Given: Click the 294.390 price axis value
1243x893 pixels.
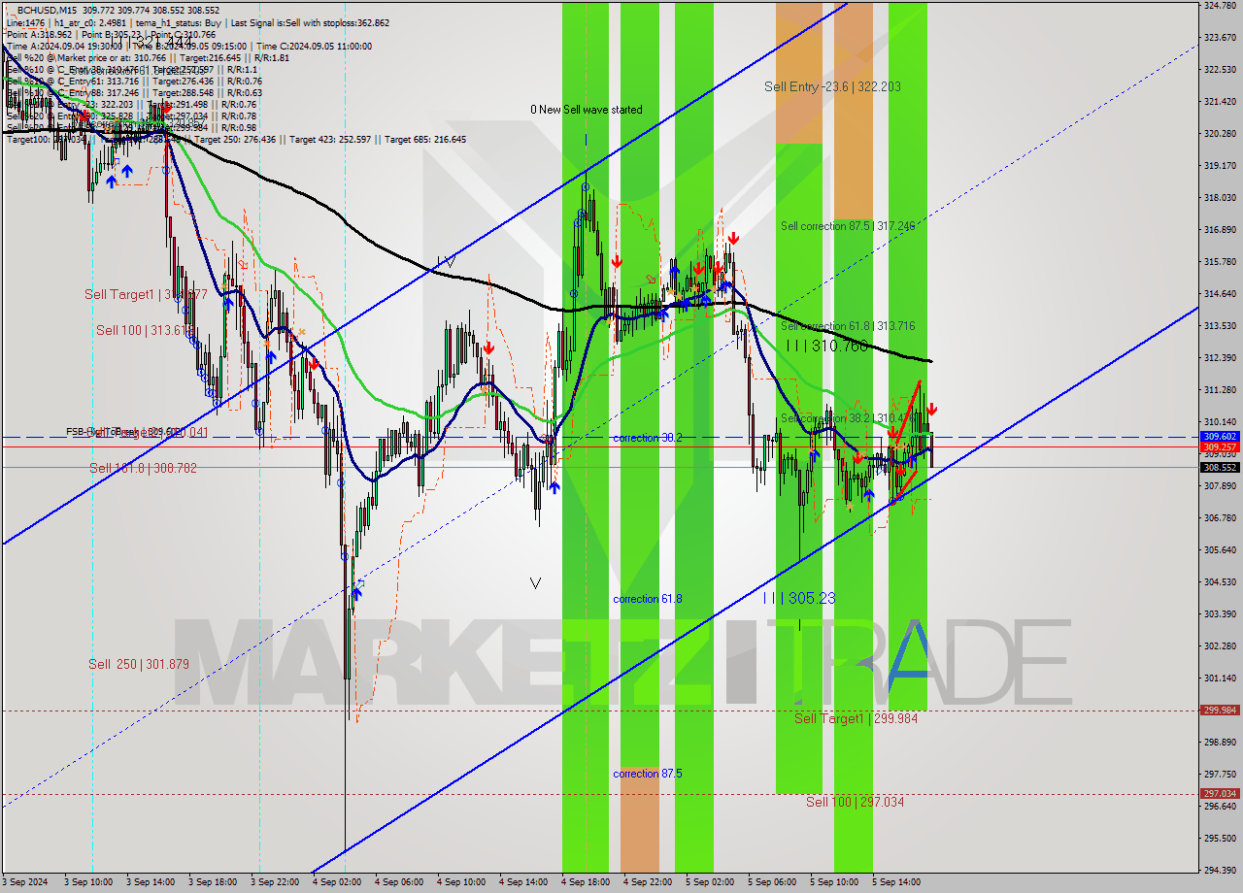Looking at the screenshot, I should [1220, 870].
